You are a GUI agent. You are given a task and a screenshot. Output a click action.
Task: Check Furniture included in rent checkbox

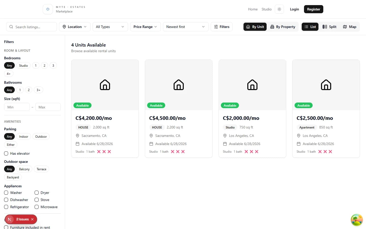coord(6,227)
